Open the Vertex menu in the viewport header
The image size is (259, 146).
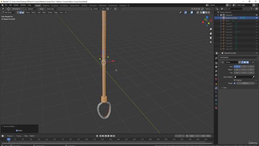point(50,13)
